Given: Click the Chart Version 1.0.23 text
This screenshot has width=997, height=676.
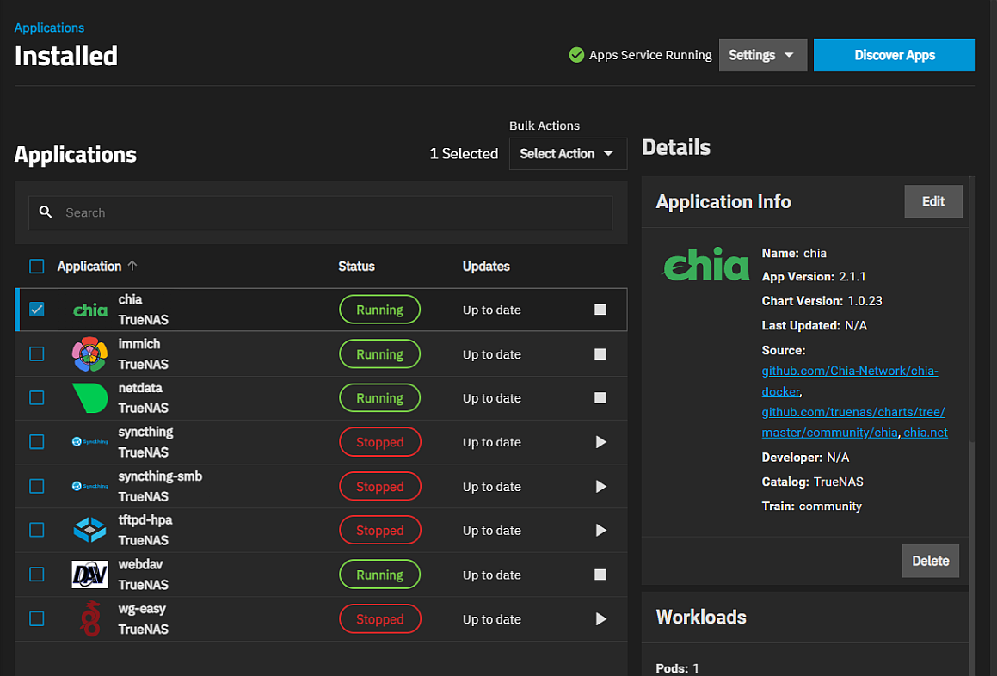Looking at the screenshot, I should pyautogui.click(x=822, y=301).
